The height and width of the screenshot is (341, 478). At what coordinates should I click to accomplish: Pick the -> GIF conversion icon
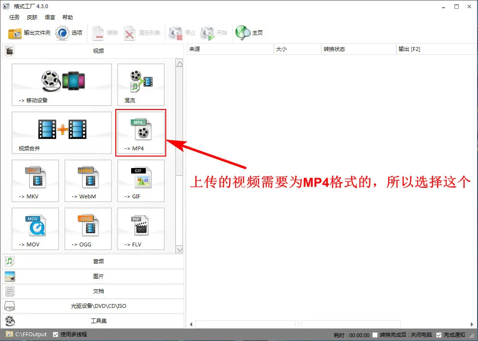(x=141, y=181)
